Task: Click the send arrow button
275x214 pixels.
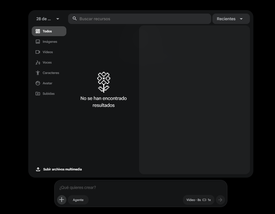Action: [220, 200]
